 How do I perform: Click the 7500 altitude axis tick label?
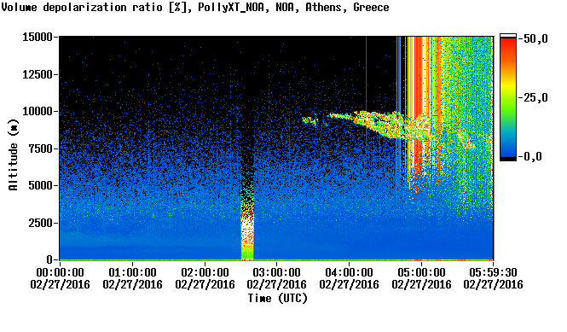[41, 149]
